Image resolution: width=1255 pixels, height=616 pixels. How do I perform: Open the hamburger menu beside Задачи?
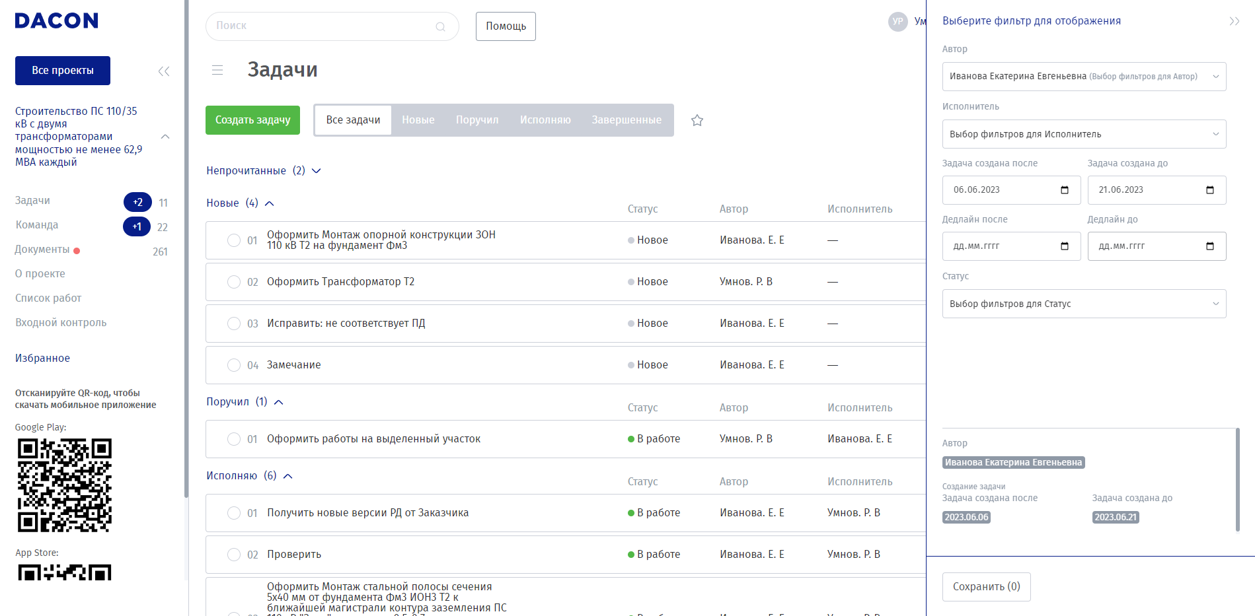[217, 70]
